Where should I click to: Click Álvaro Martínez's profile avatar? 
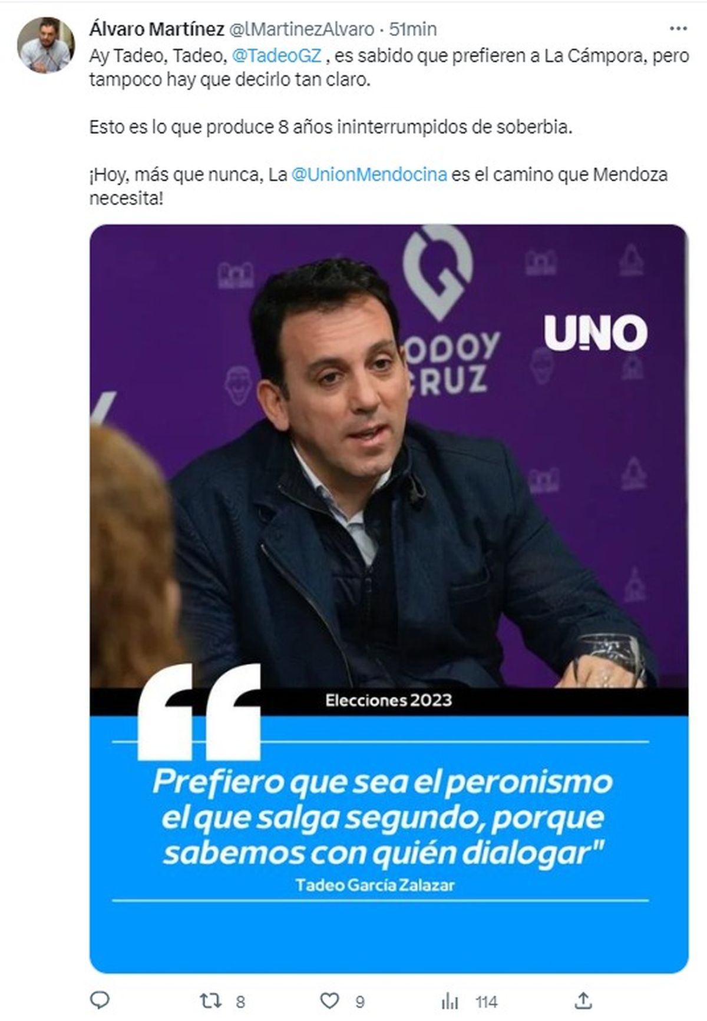(x=47, y=45)
